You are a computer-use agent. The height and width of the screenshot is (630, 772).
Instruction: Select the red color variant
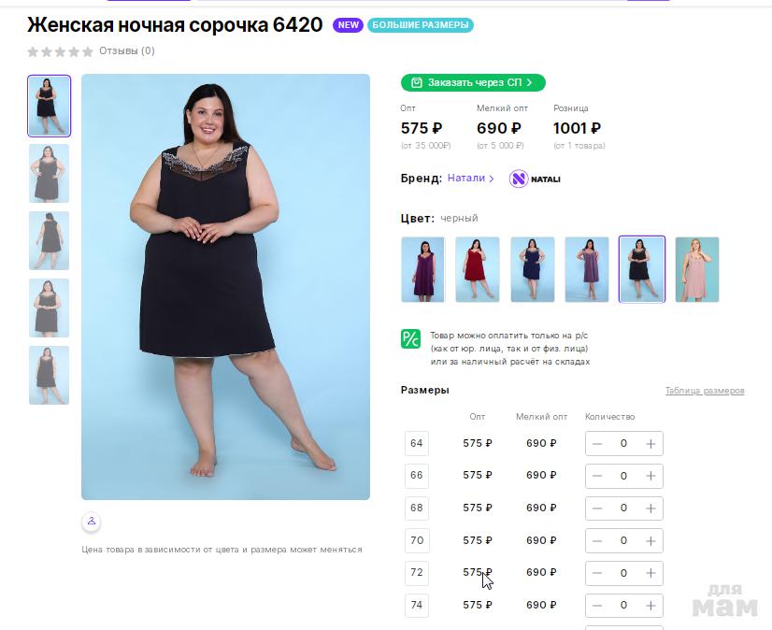coord(477,269)
